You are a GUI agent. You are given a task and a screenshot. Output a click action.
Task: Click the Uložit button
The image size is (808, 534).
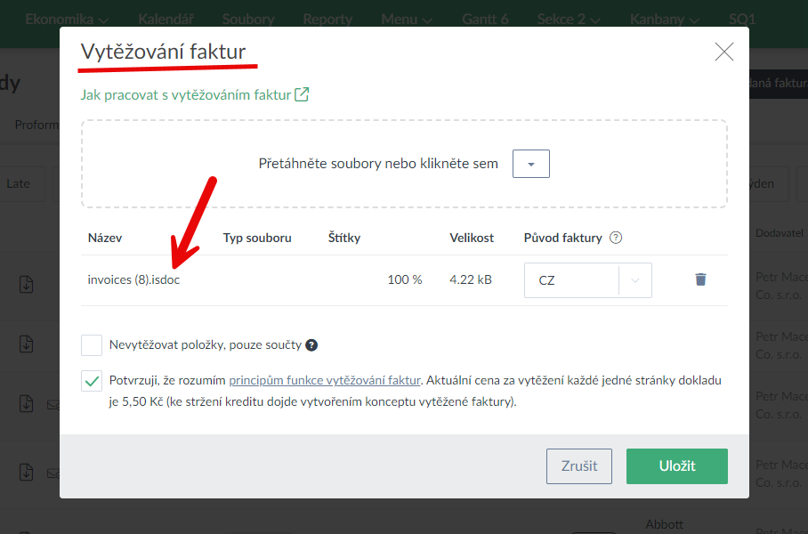676,466
